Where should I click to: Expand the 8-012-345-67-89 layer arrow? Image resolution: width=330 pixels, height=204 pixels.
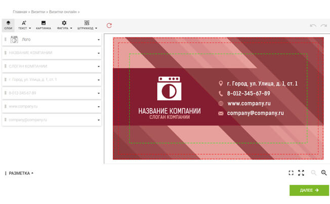point(99,93)
